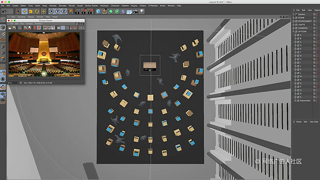The image size is (320, 180).
Task: Click the Coordinate System icon
Action: coord(70,11)
